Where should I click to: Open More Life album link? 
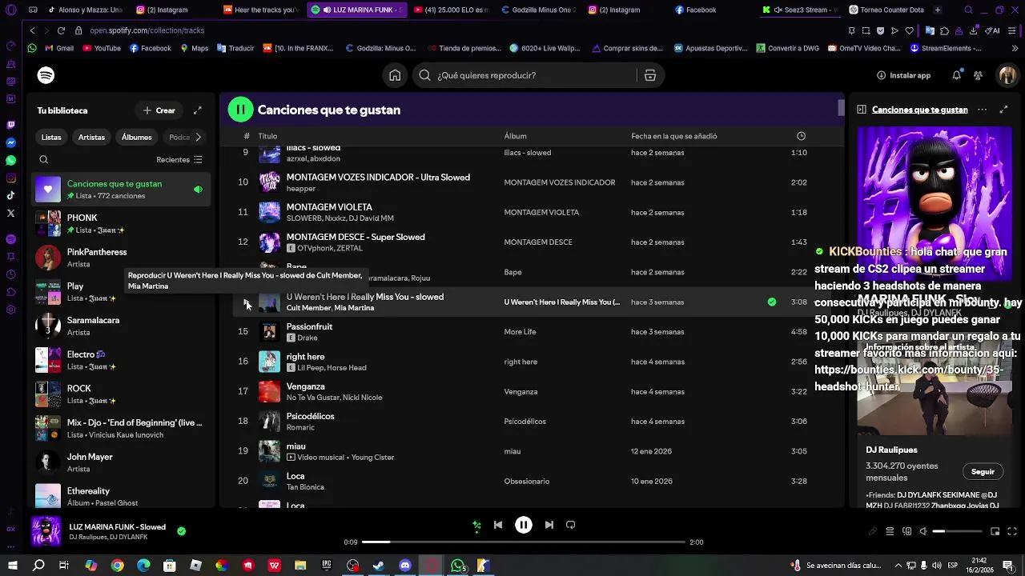coord(520,332)
